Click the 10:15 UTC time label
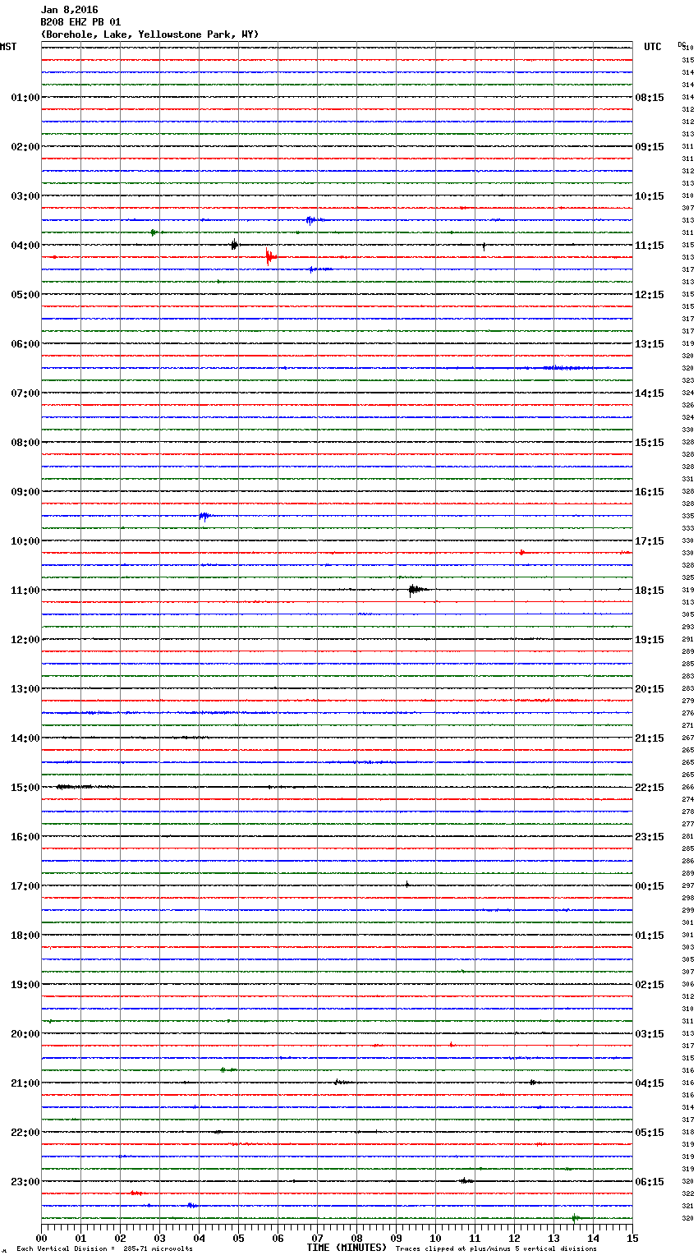 click(650, 196)
